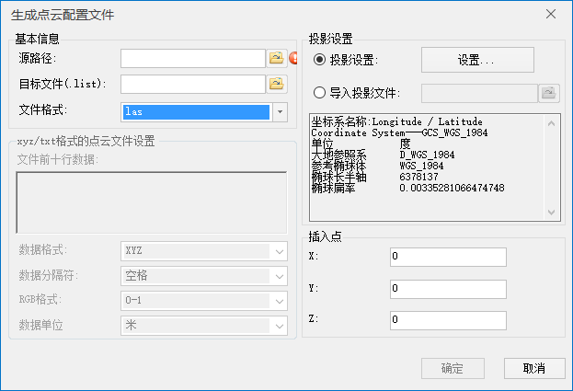This screenshot has height=391, width=573.
Task: Select the 导入投影文件 radio button
Action: 320,92
